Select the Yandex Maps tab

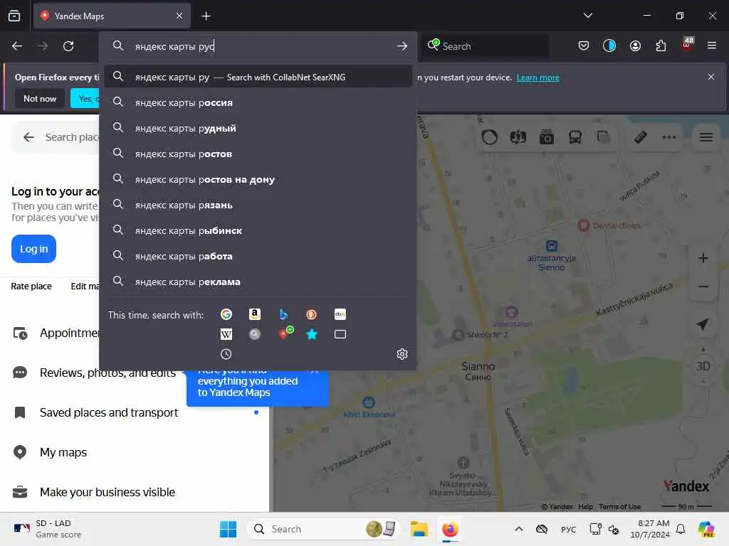click(112, 16)
